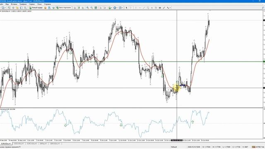Expand the Indicators dropdown arrow
This screenshot has width=265, height=149.
click(111, 8)
